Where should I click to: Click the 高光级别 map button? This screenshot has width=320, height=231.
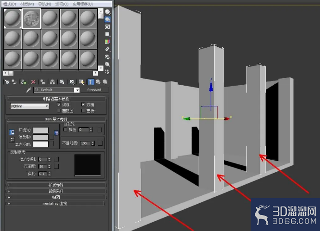[56, 159]
